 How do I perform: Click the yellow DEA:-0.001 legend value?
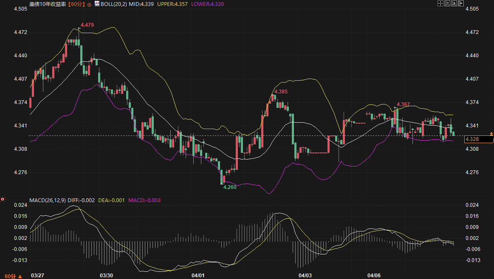tap(111, 200)
